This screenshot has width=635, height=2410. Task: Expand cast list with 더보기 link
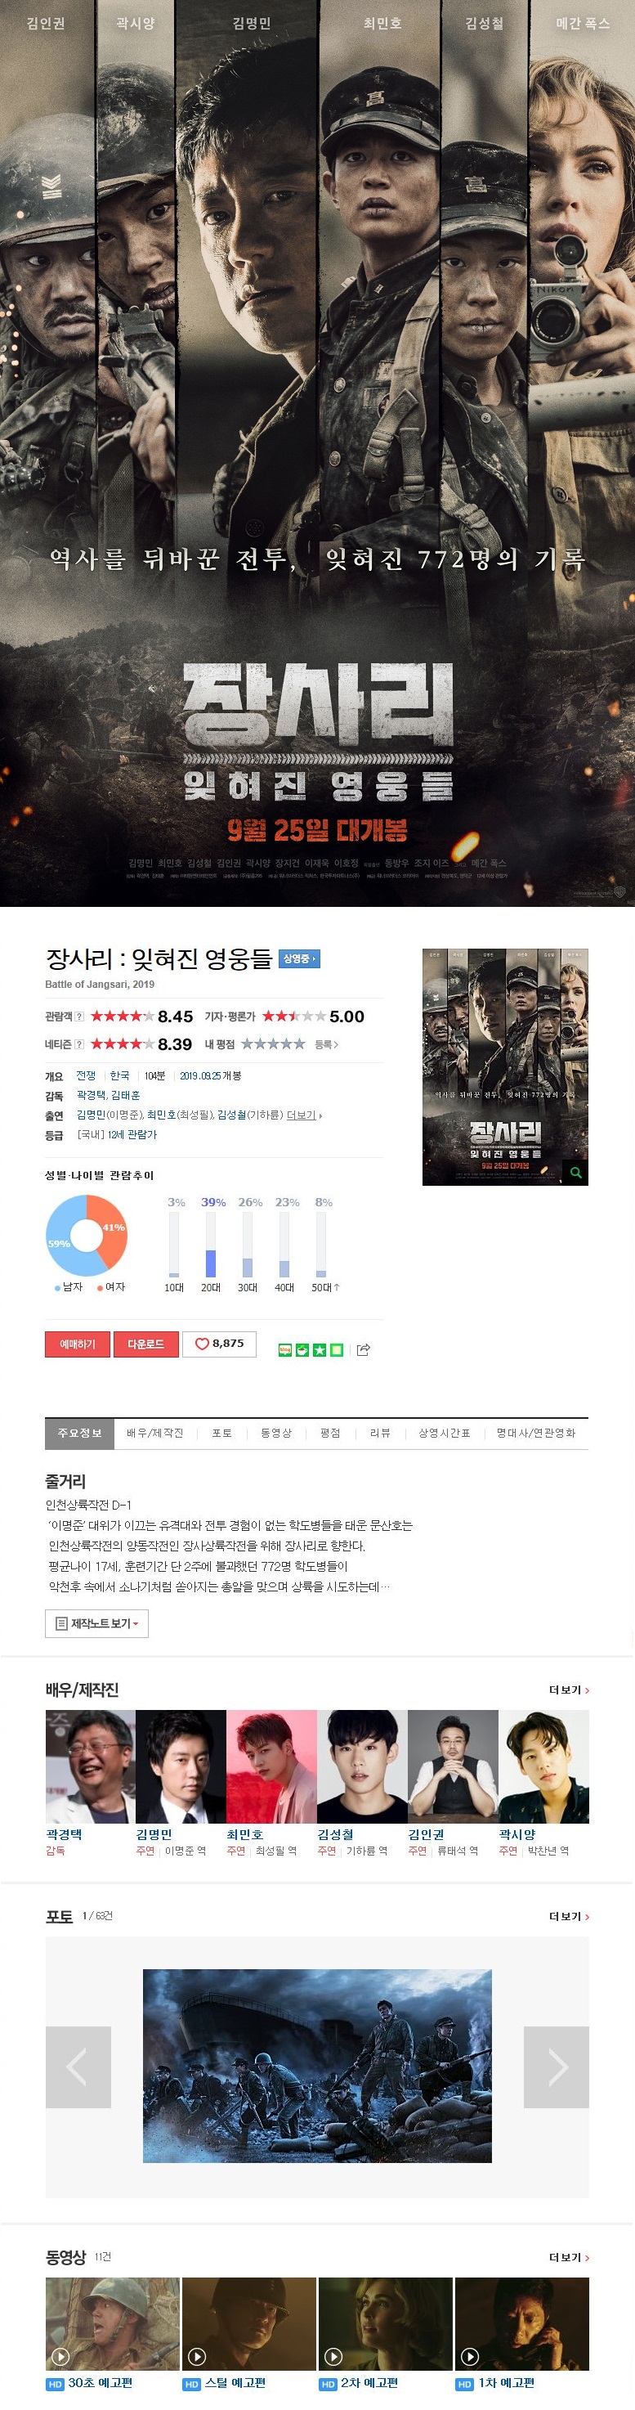click(303, 1115)
